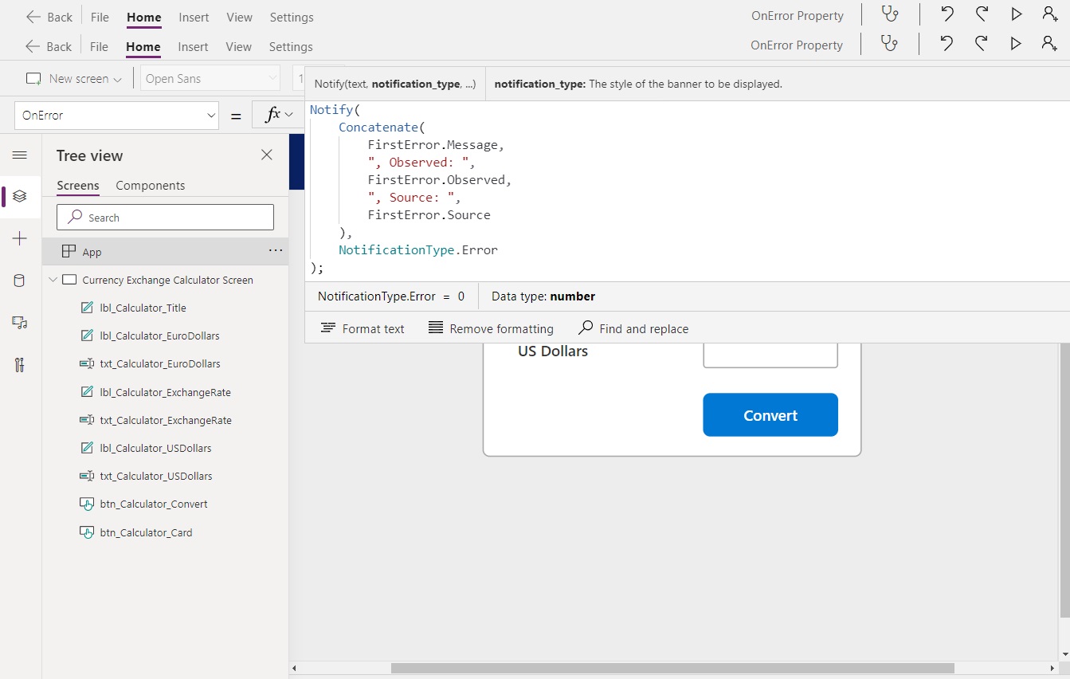Run the App checker stethoscope icon

[890, 14]
